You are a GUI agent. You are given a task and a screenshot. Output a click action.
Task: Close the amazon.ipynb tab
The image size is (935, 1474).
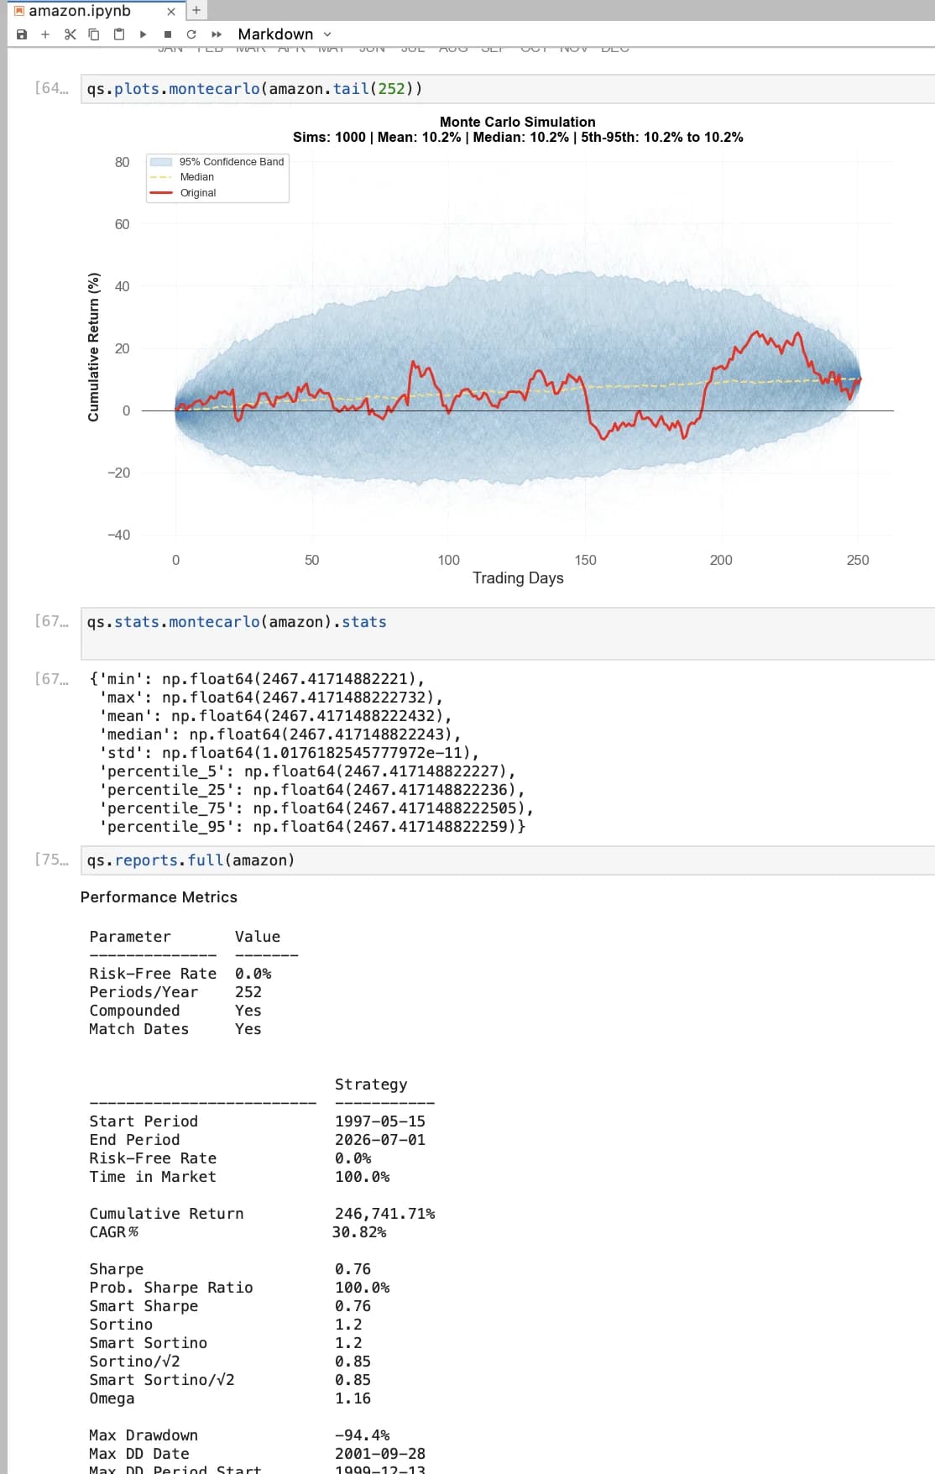[x=170, y=11]
